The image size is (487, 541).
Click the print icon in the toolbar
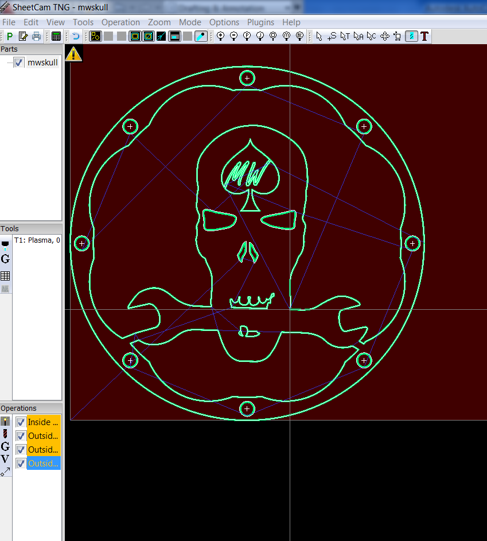(x=37, y=36)
